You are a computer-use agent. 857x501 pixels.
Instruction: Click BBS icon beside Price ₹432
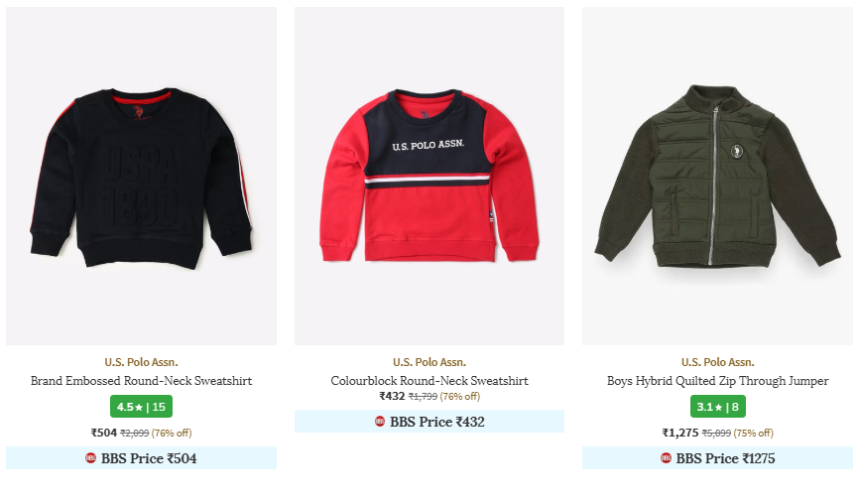pyautogui.click(x=379, y=422)
